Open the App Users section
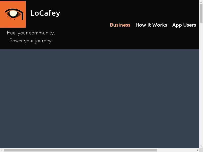This screenshot has height=152, width=203. click(184, 25)
